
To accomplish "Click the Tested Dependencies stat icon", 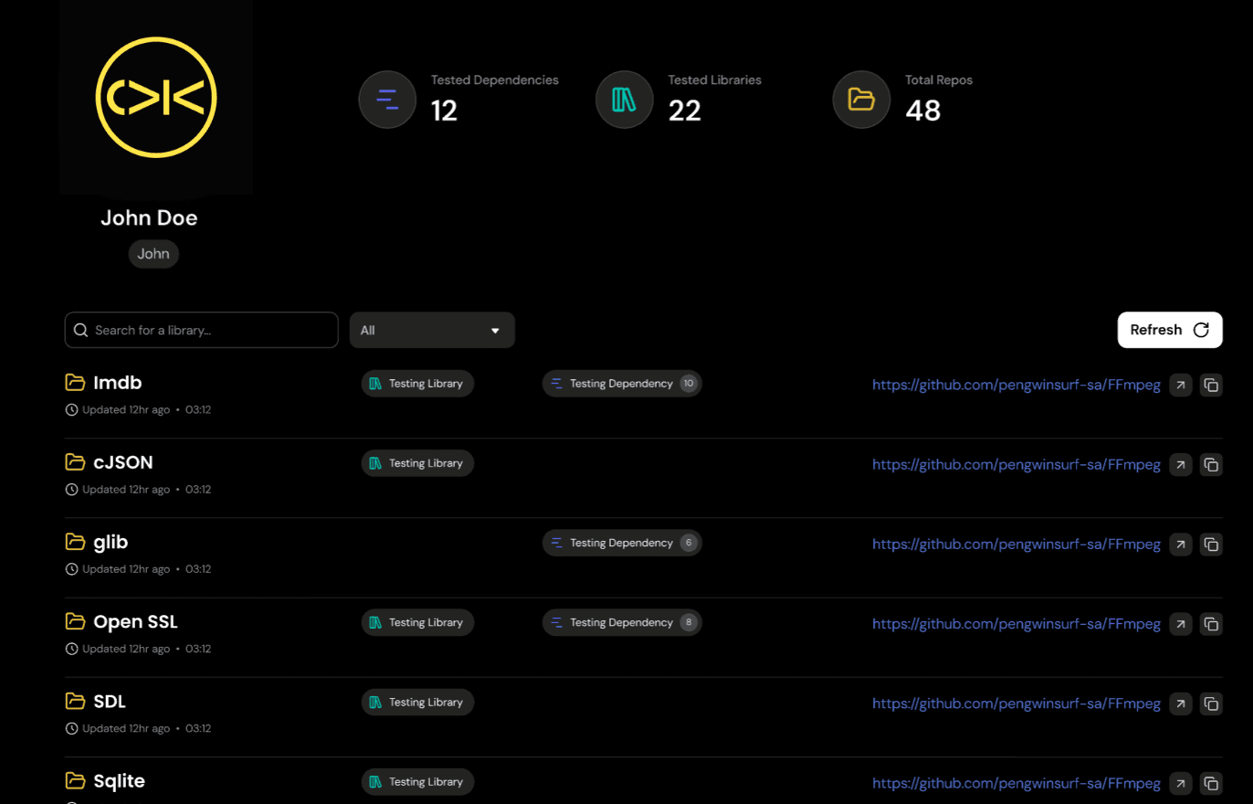I will pos(387,100).
